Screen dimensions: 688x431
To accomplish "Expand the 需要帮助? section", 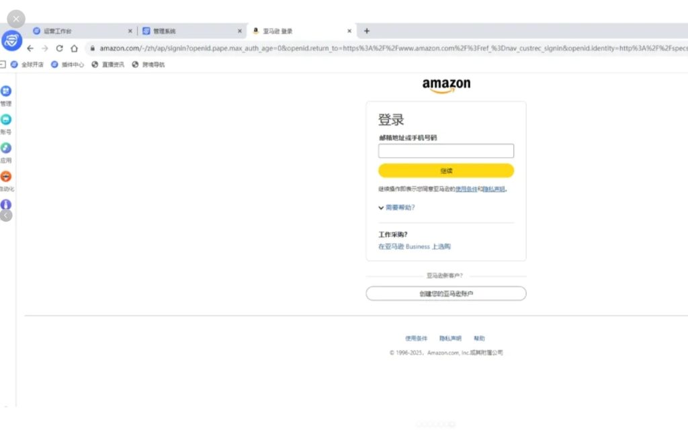I will [x=396, y=207].
